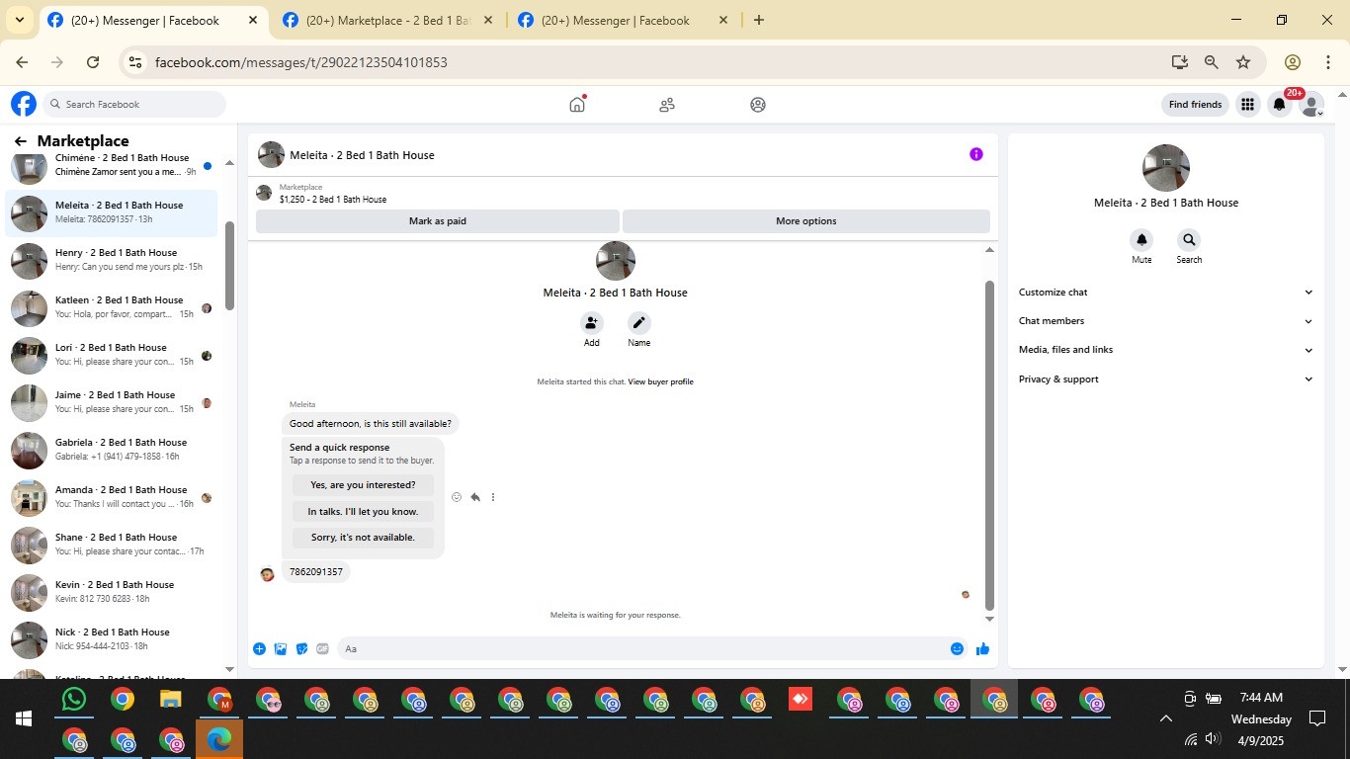The height and width of the screenshot is (759, 1350).
Task: Open more actions plus icon in composer
Action: point(259,649)
